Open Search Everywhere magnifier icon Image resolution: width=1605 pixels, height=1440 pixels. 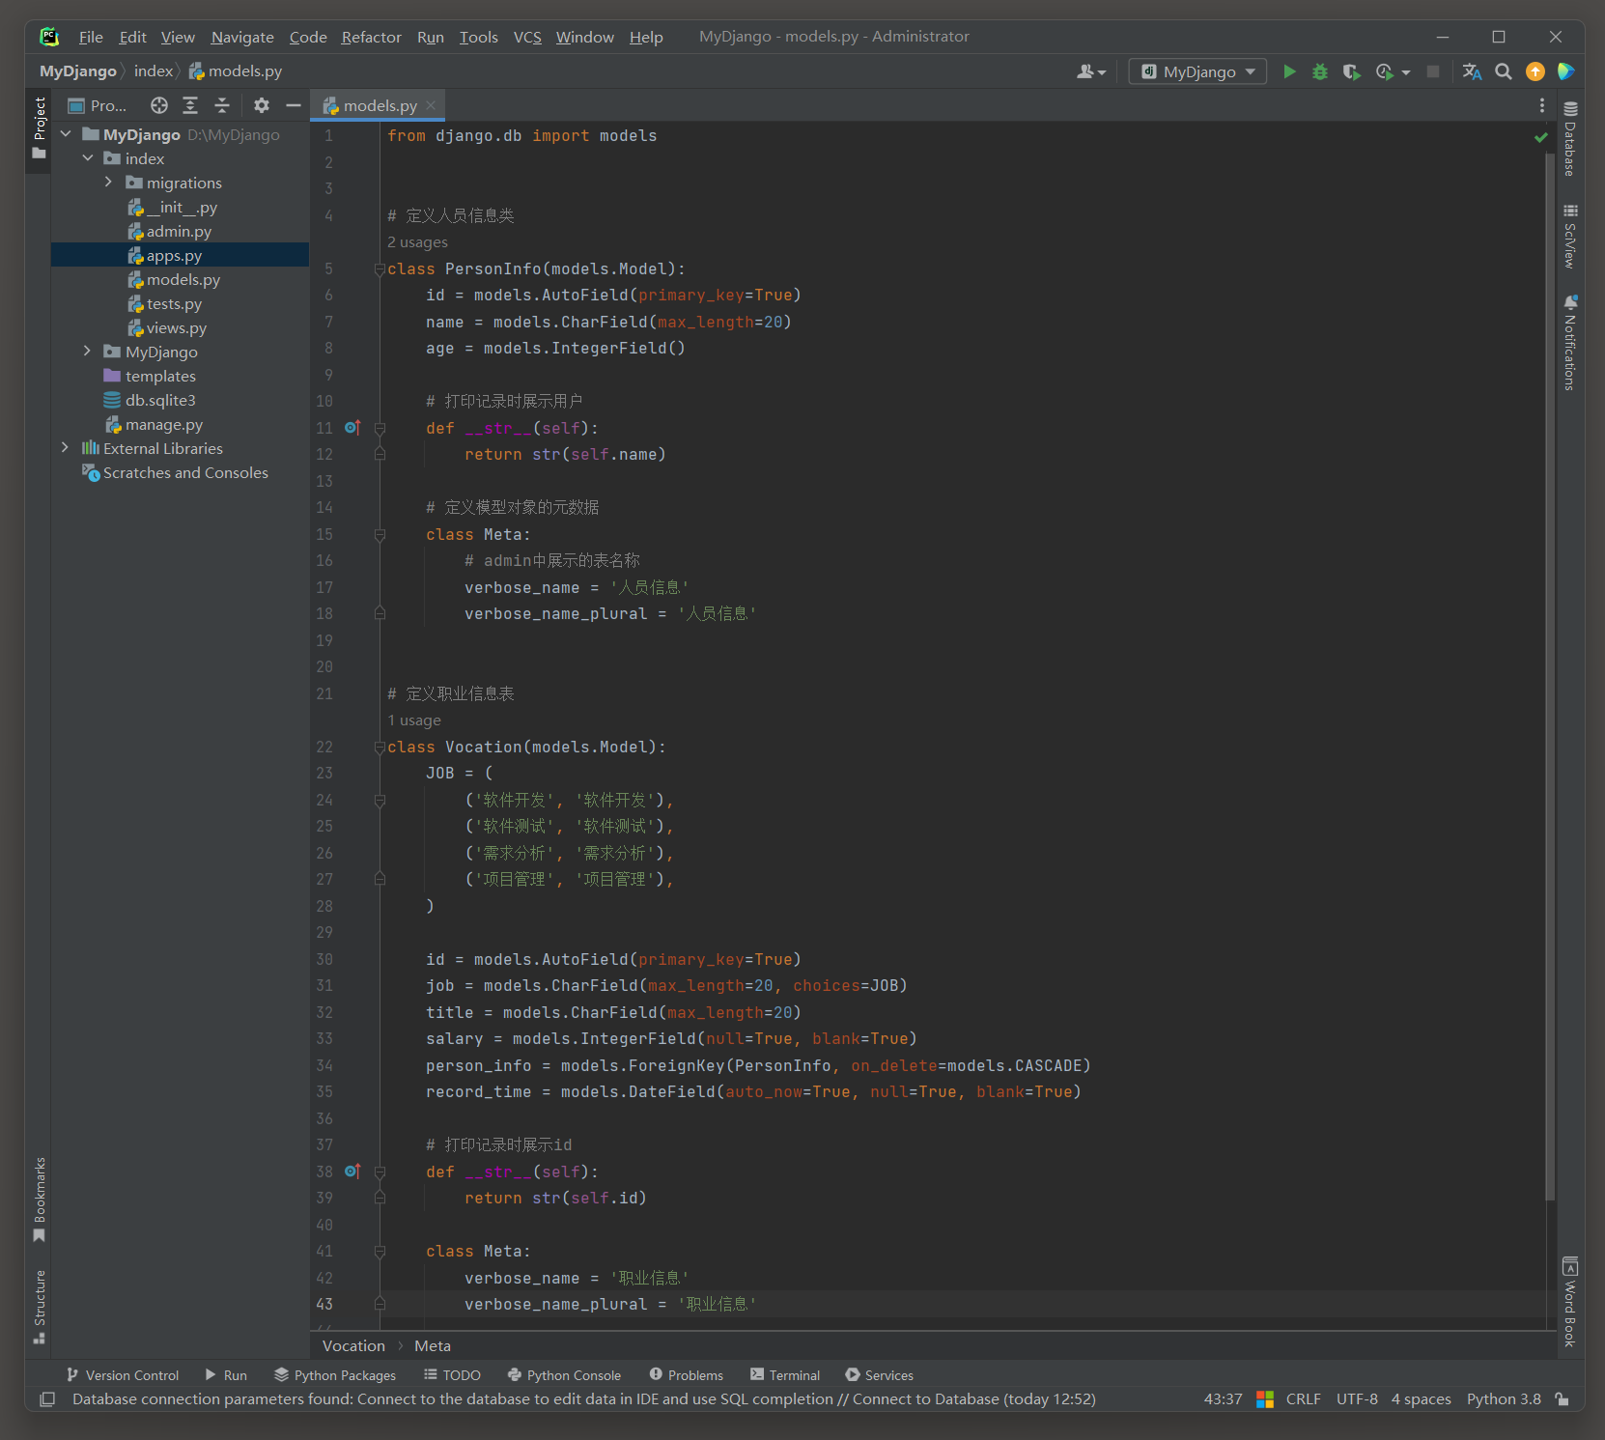point(1504,71)
